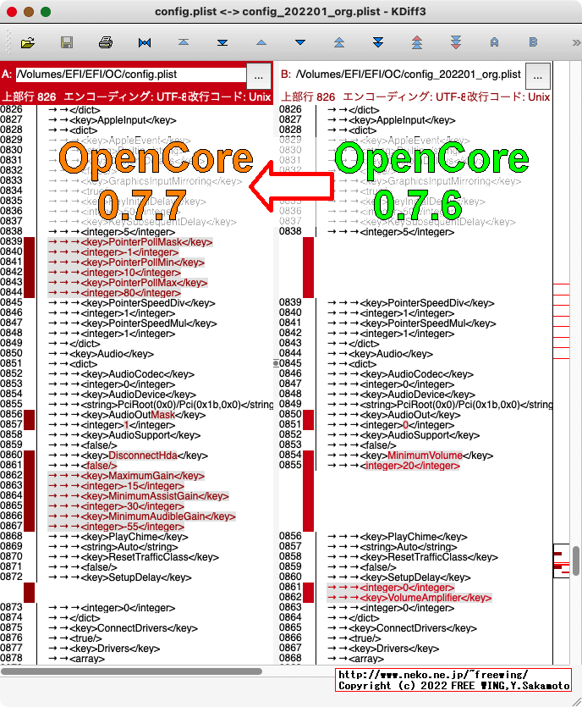Image resolution: width=582 pixels, height=707 pixels.
Task: Click pane A encoding UTF-8 status text
Action: [125, 97]
